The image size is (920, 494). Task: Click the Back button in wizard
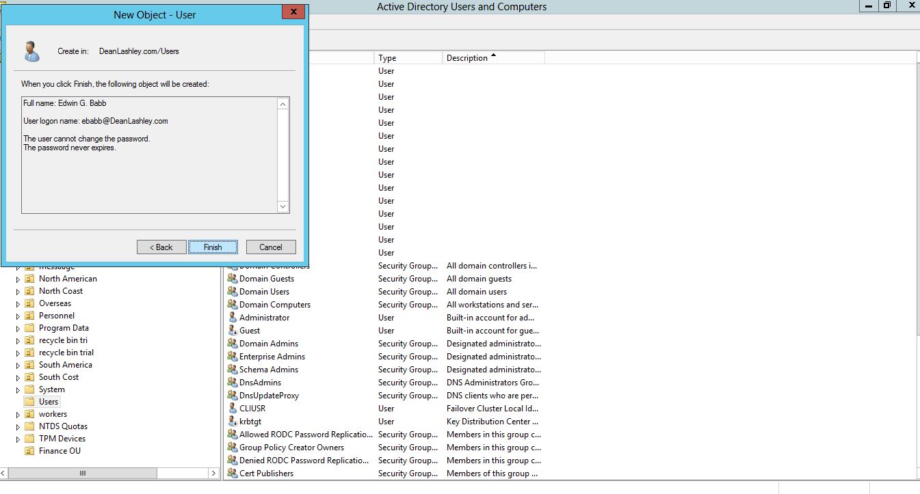[161, 247]
